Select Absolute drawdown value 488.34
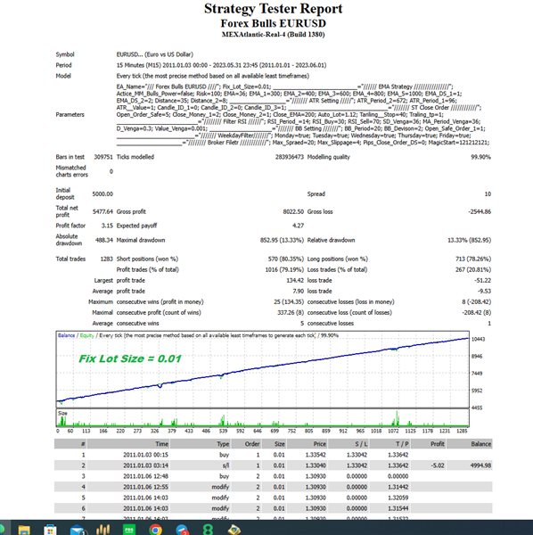The width and height of the screenshot is (533, 535). point(104,240)
